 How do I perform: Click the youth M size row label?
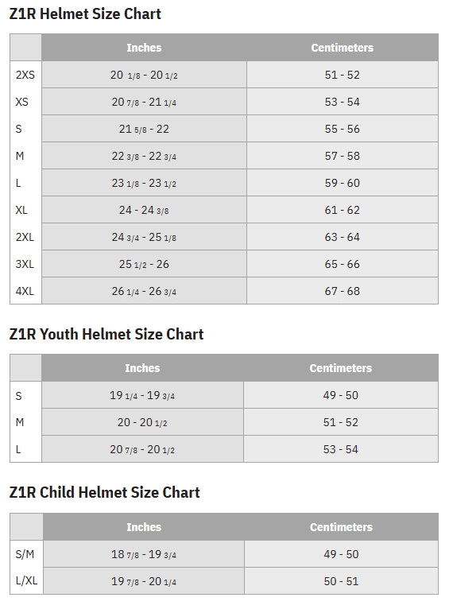pyautogui.click(x=20, y=422)
